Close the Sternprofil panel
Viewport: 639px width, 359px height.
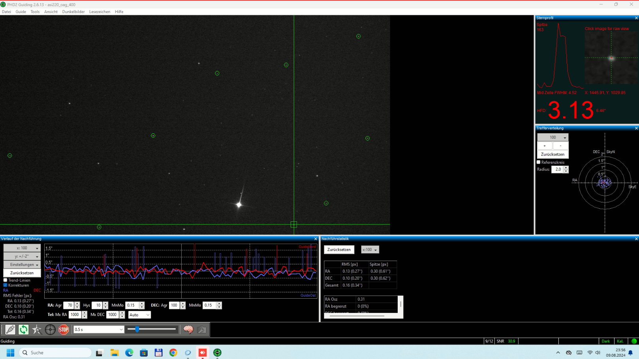tap(636, 18)
